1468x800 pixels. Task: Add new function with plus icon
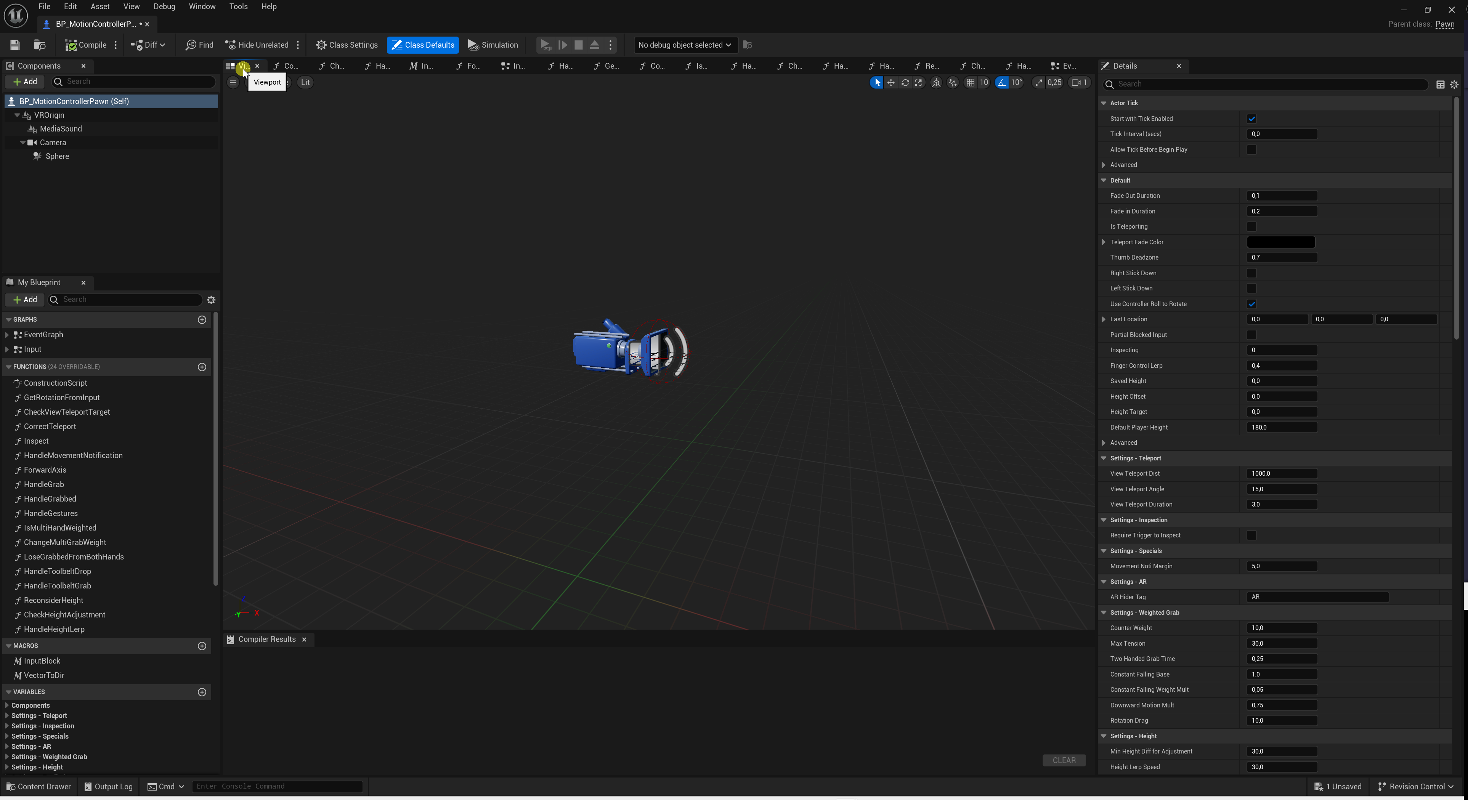(x=202, y=367)
